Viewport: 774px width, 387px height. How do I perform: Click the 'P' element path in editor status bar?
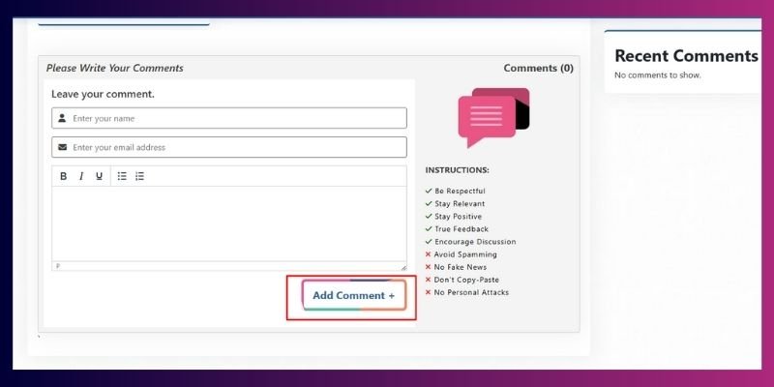tap(58, 266)
